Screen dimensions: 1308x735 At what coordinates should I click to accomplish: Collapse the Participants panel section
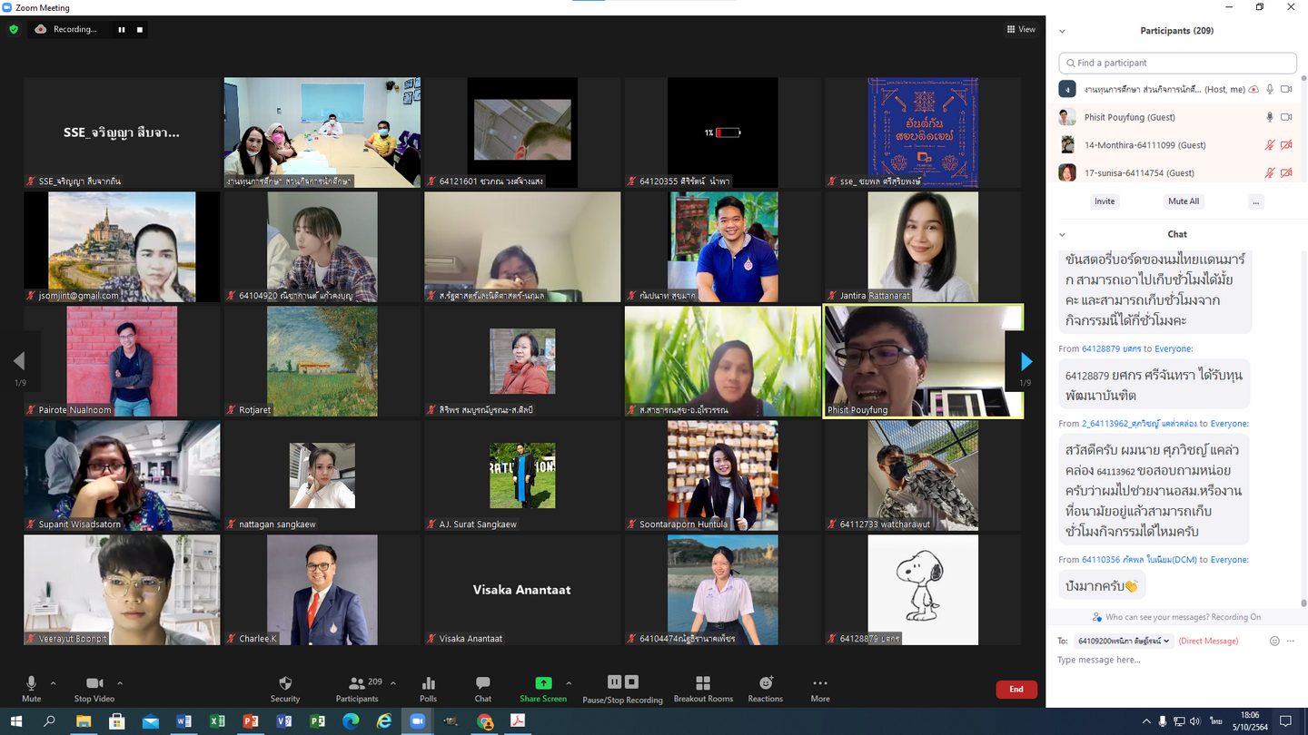pyautogui.click(x=1062, y=31)
